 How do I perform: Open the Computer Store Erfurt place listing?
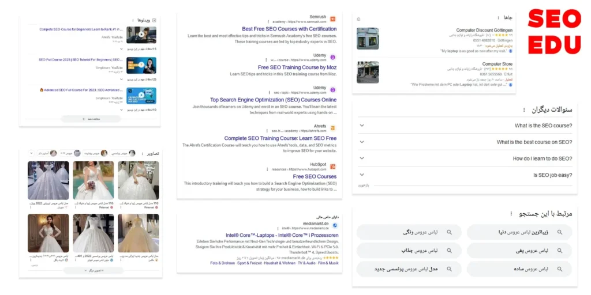coord(497,64)
